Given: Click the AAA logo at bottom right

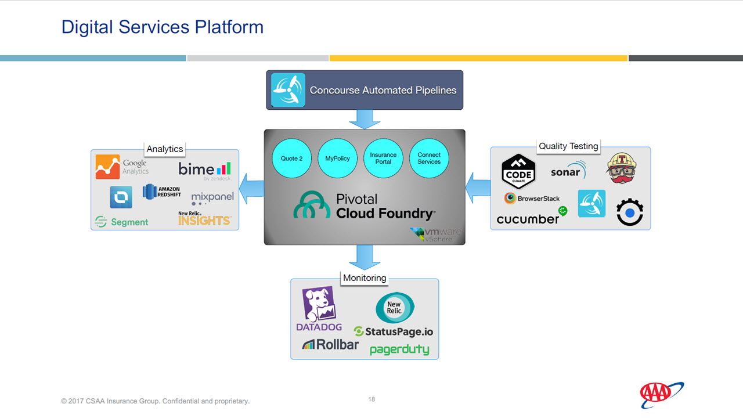Looking at the screenshot, I should pos(662,395).
